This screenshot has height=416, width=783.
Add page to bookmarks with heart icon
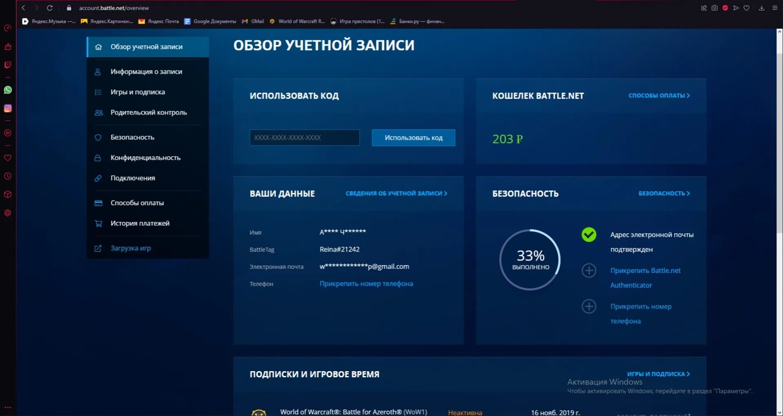pos(746,8)
